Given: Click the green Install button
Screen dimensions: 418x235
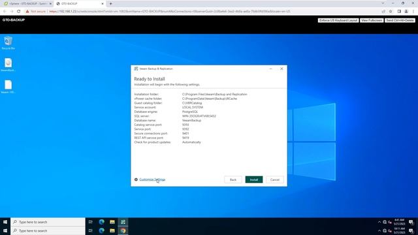Looking at the screenshot, I should [x=254, y=180].
